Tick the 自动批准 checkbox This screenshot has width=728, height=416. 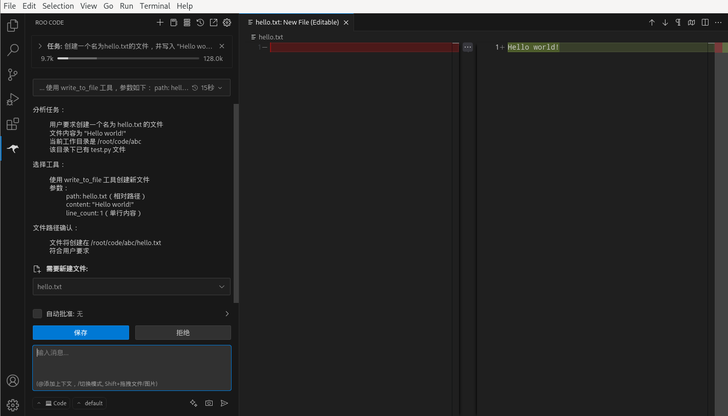[37, 314]
